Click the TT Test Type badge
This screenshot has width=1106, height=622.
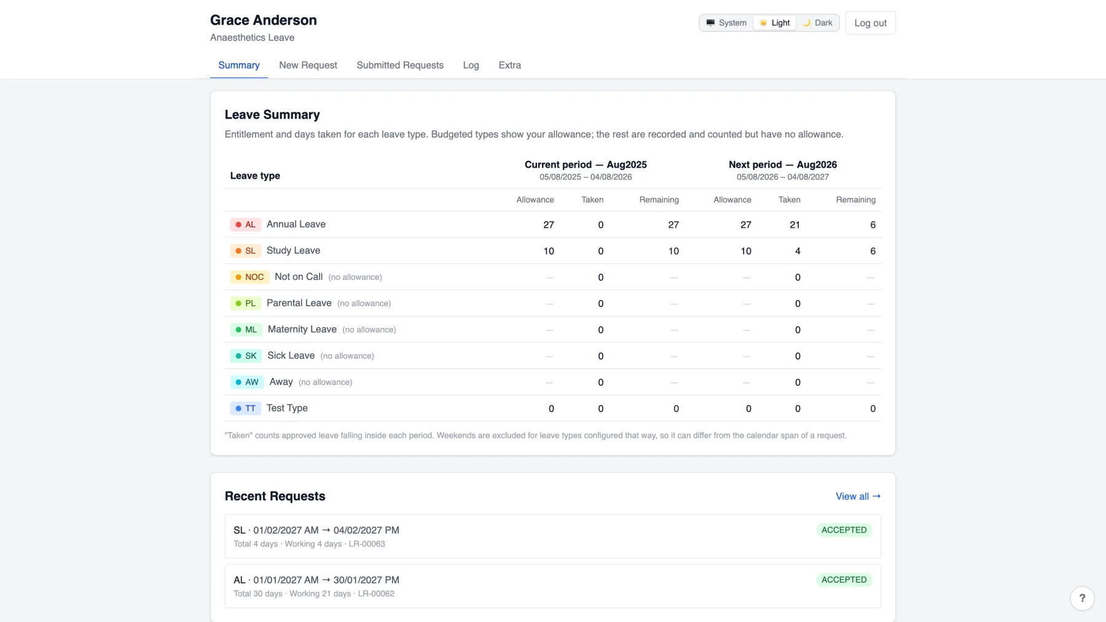tap(246, 408)
